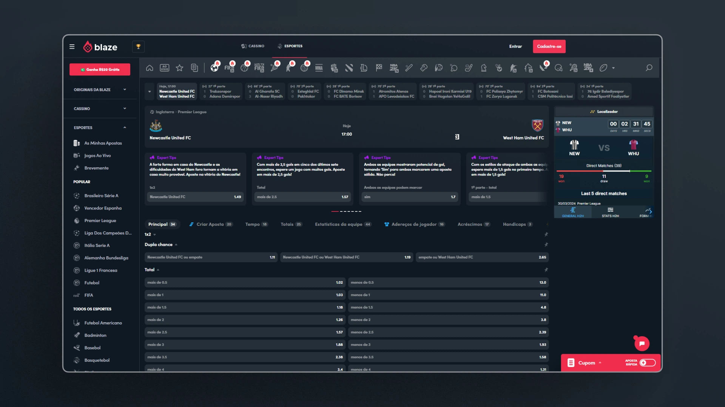Go to the sportsbook home icon
This screenshot has width=725, height=407.
150,68
